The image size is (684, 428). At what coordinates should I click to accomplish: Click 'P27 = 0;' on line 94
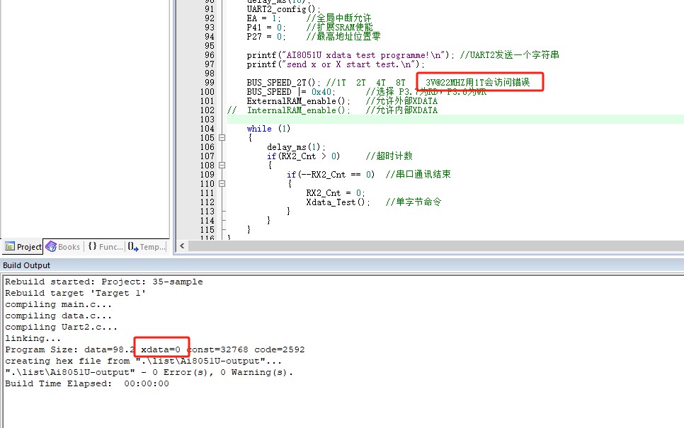pos(266,36)
